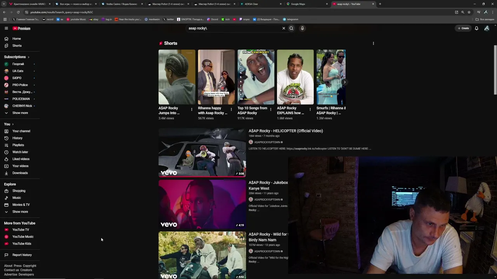Open Liked videos in the sidebar
497x279 pixels.
(21, 159)
